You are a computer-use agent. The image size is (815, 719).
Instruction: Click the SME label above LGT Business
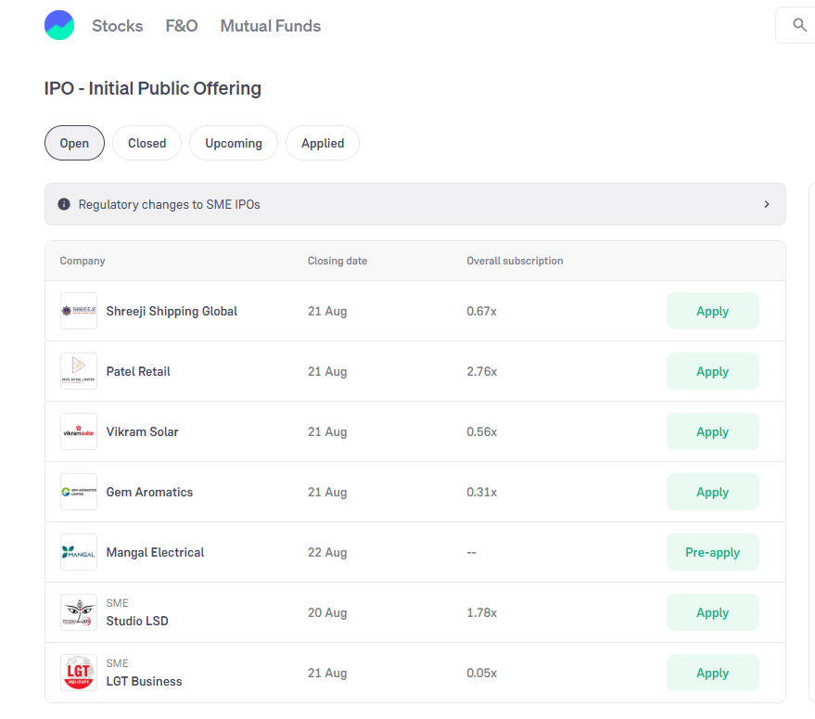tap(117, 663)
